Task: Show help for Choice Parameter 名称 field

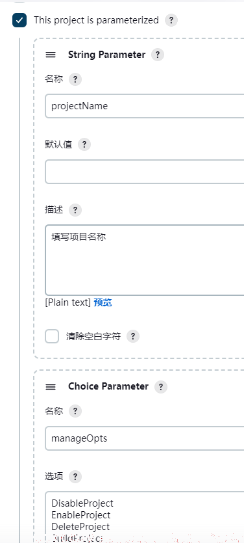Action: point(75,411)
